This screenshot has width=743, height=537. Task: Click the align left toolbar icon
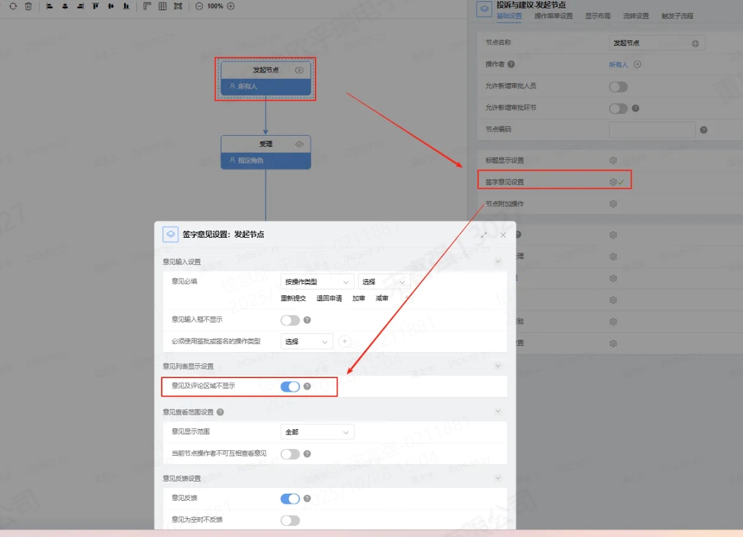click(x=49, y=6)
